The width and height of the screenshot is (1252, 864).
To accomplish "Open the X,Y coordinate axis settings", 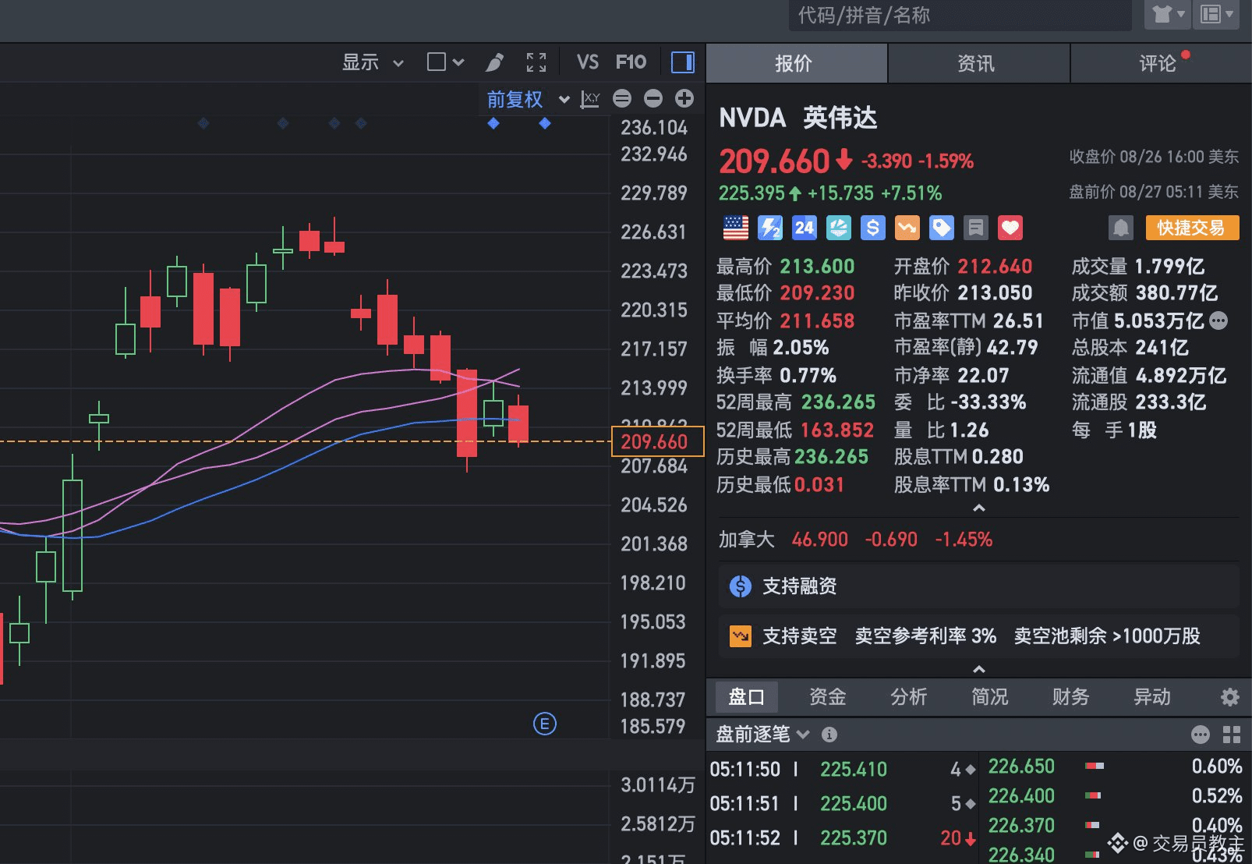I will pos(590,100).
